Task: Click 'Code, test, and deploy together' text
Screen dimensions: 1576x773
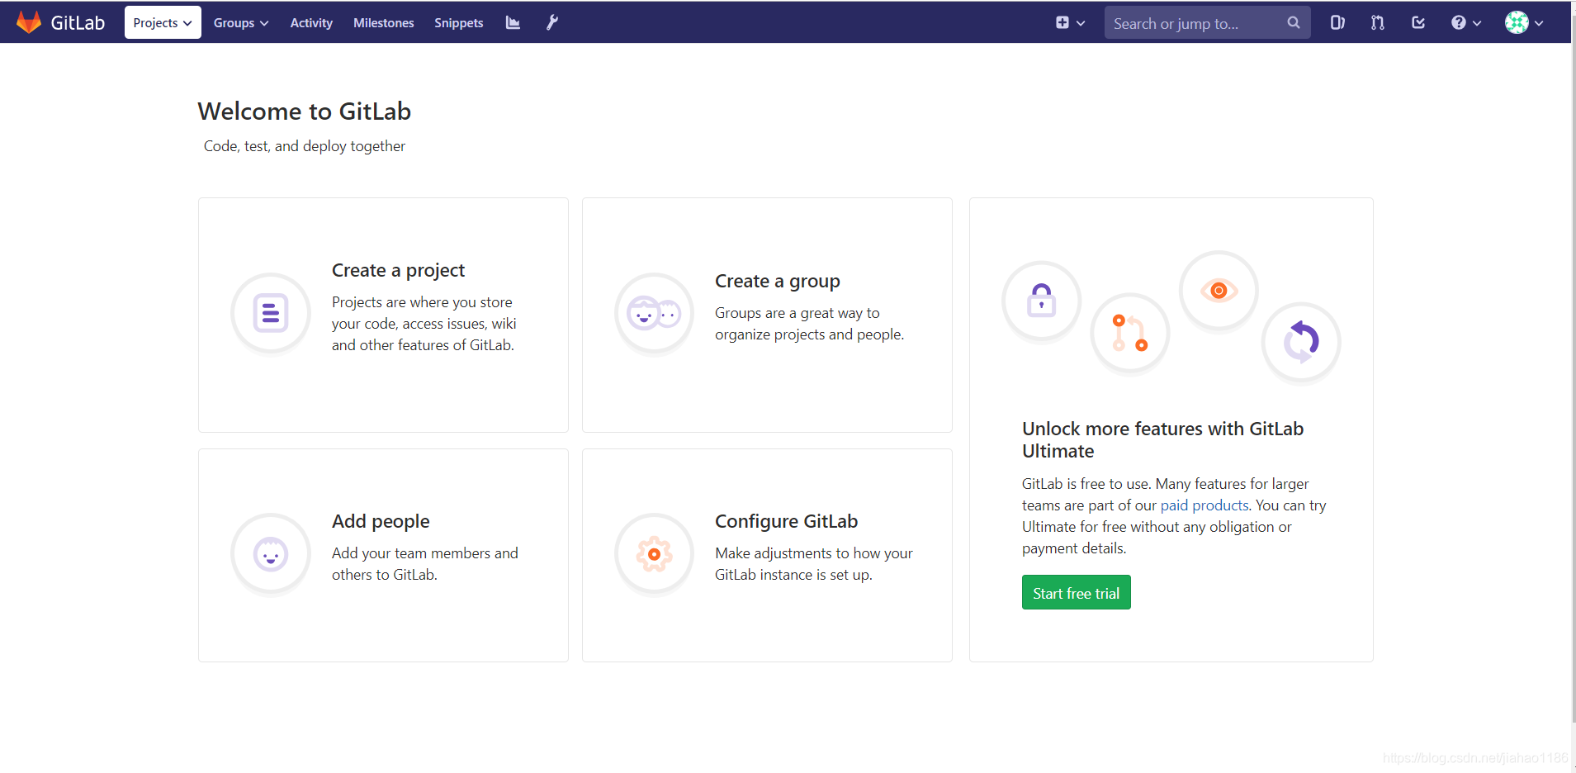Action: (305, 146)
